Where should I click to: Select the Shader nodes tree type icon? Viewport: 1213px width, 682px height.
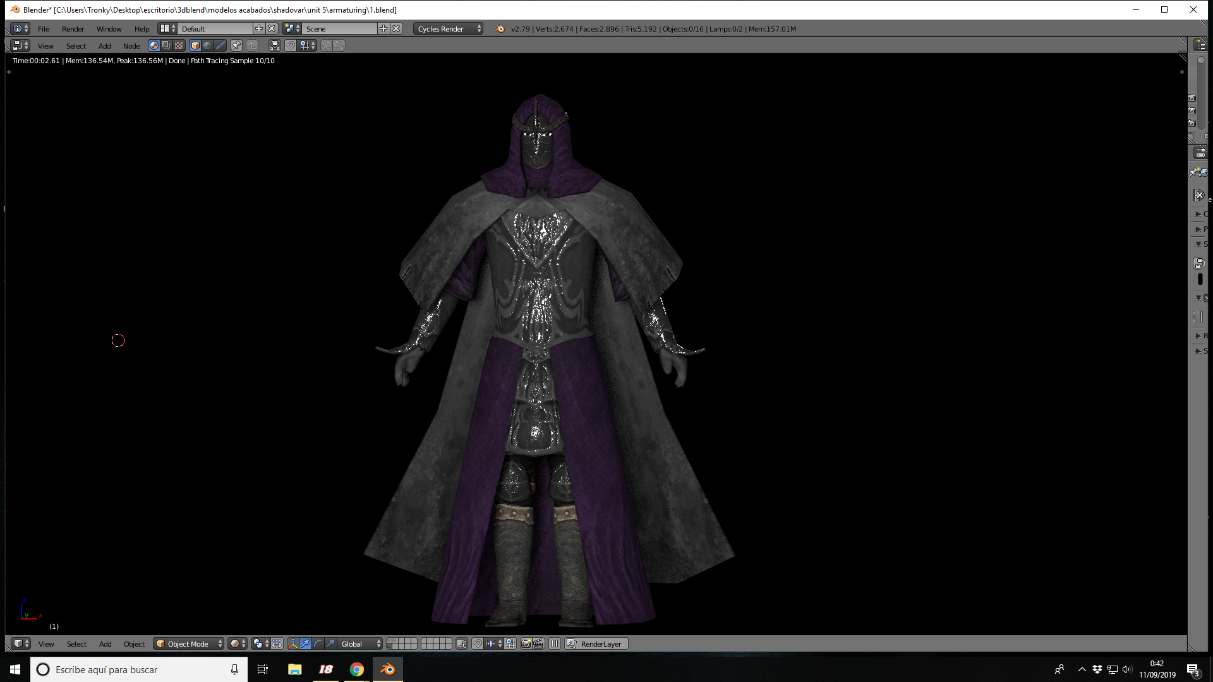click(x=154, y=45)
